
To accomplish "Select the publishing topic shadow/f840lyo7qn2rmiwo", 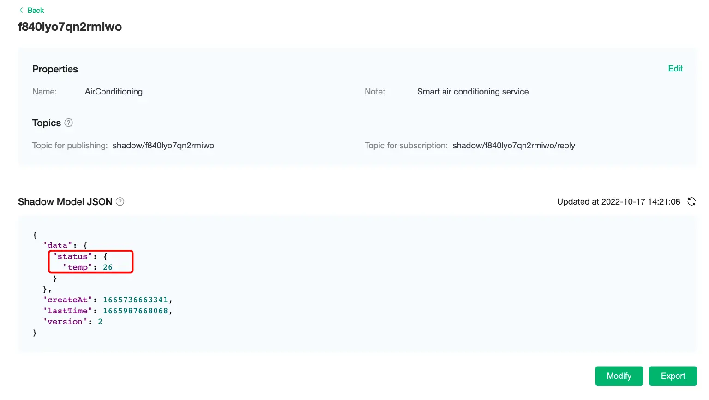I will click(163, 145).
